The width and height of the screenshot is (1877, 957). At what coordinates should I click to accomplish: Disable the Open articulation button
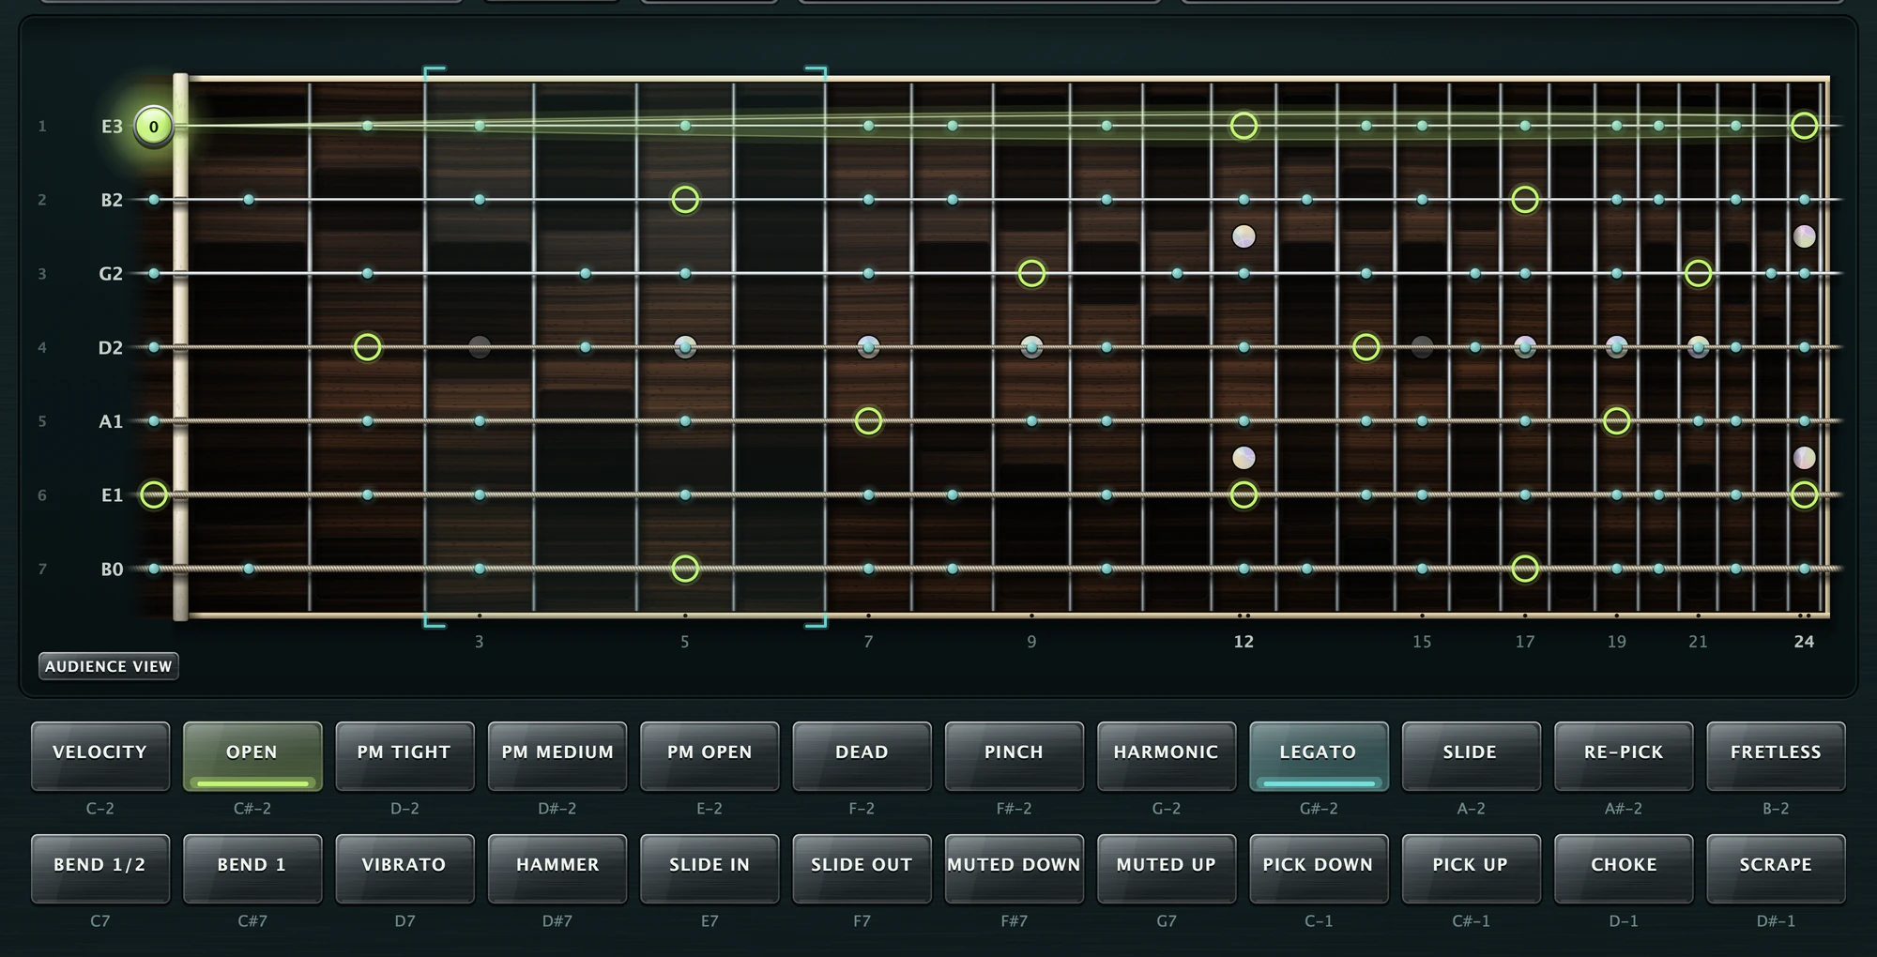click(252, 756)
